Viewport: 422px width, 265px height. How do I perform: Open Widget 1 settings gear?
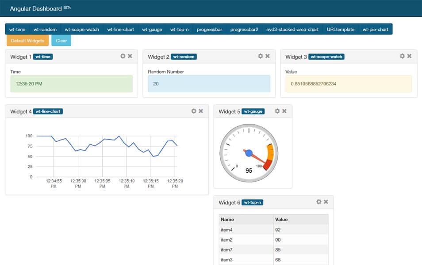(123, 56)
